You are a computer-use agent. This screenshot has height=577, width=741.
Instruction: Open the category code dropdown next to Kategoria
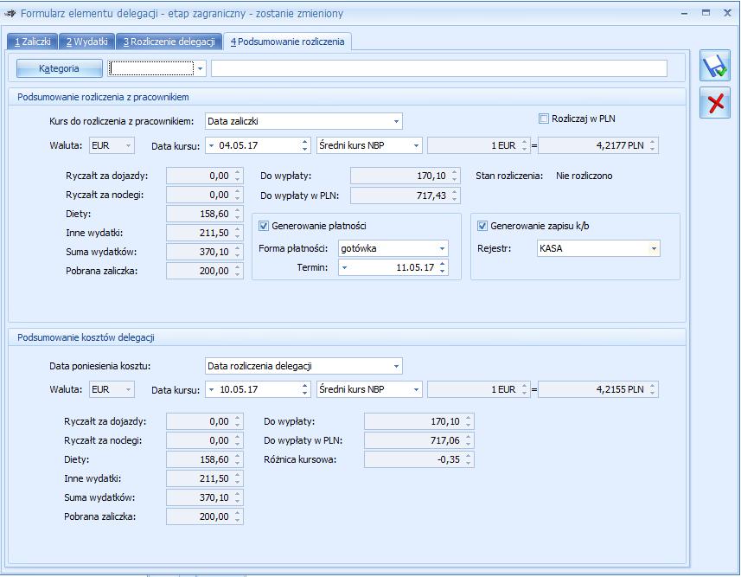click(x=201, y=68)
